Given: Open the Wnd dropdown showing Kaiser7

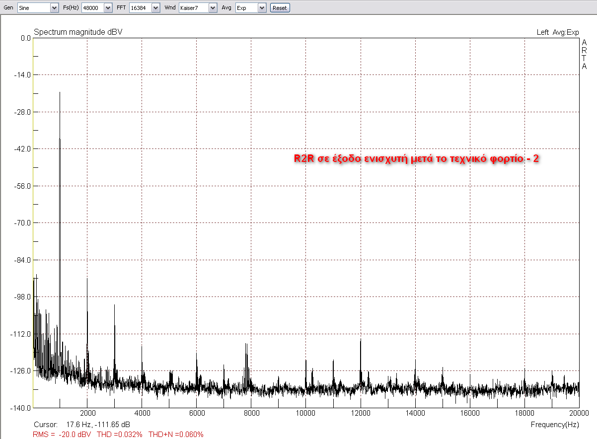Looking at the screenshot, I should pos(212,7).
